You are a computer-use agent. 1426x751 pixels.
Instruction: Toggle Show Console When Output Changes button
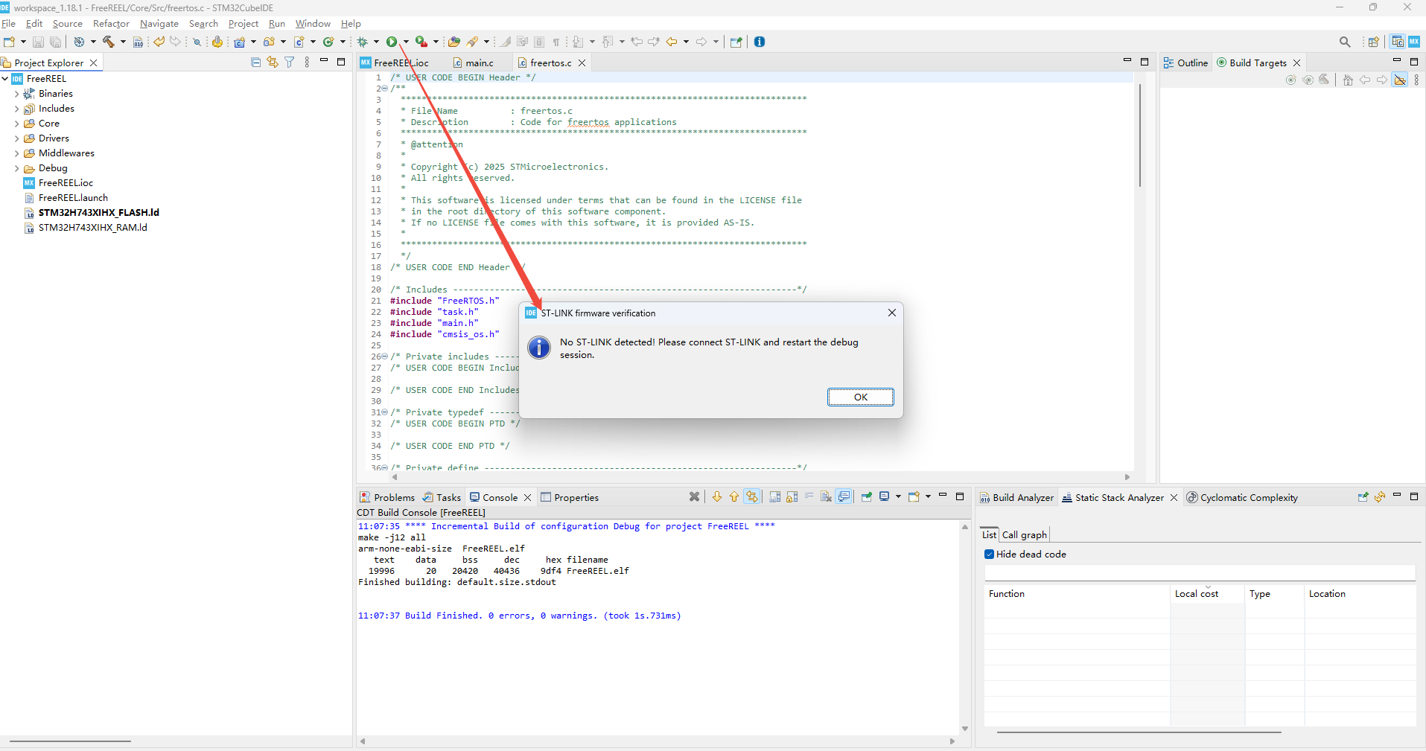(x=844, y=497)
